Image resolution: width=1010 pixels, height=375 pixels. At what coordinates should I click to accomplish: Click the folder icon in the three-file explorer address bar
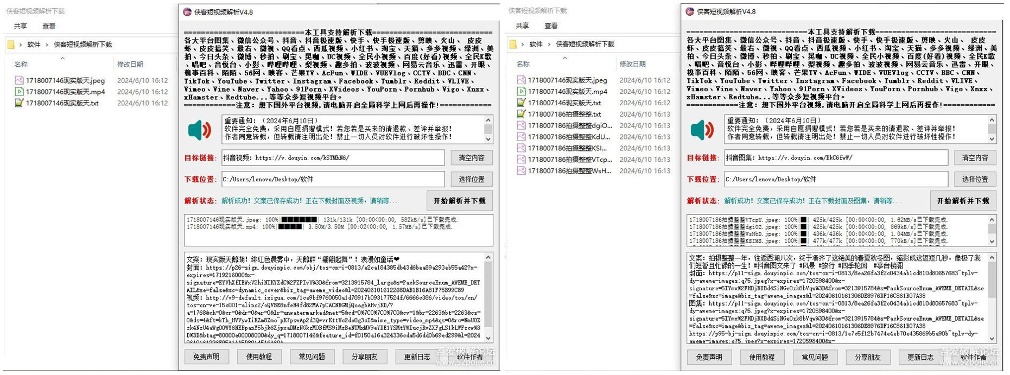coord(11,45)
